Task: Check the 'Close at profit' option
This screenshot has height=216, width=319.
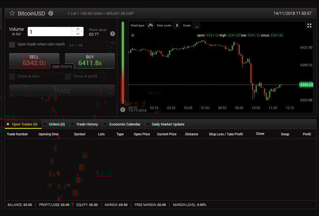Action: click(x=68, y=76)
